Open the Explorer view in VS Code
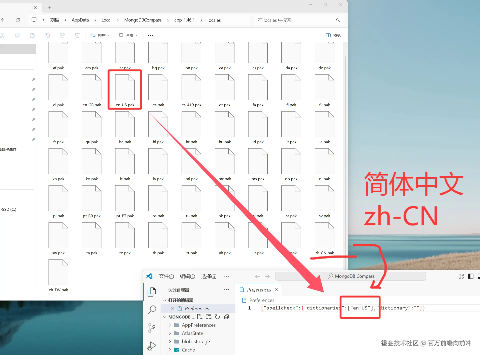 (152, 291)
